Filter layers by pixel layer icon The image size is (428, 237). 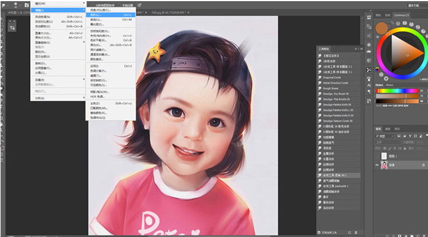(x=399, y=136)
